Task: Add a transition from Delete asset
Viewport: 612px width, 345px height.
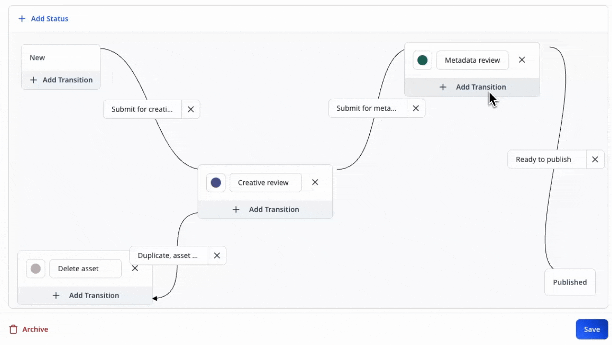Action: coord(85,296)
